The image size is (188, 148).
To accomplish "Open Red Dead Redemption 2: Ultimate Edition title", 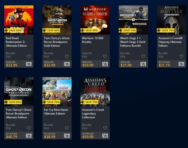I will pos(16,42).
